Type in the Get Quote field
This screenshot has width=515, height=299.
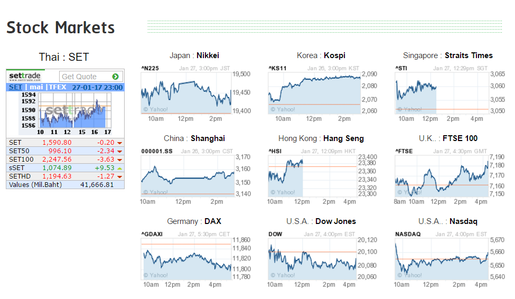[x=85, y=77]
